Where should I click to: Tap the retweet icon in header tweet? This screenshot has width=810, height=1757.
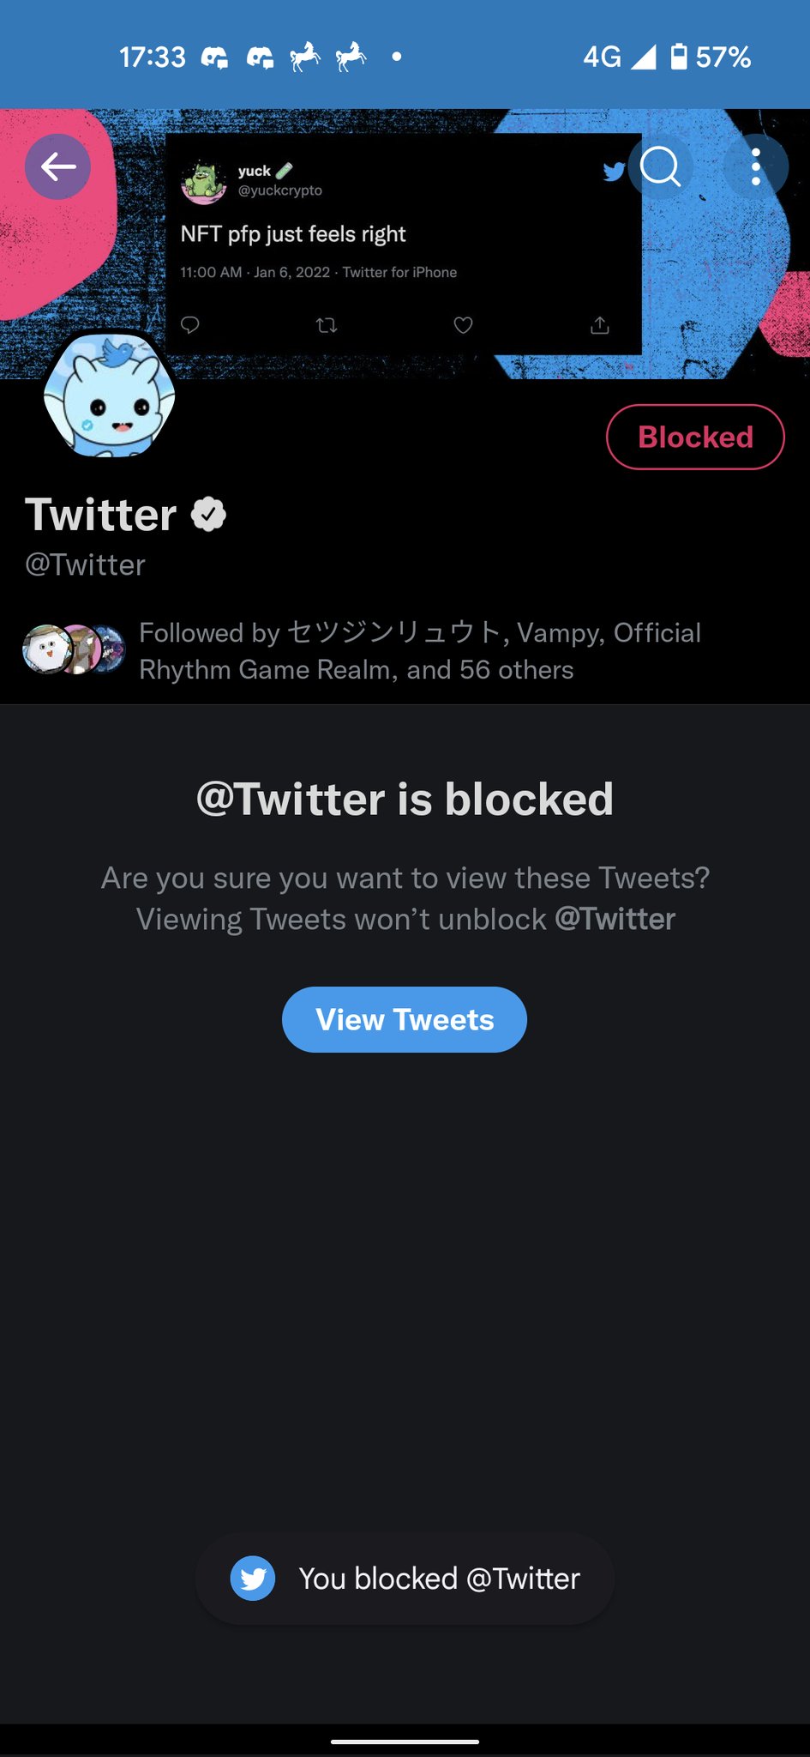coord(327,325)
